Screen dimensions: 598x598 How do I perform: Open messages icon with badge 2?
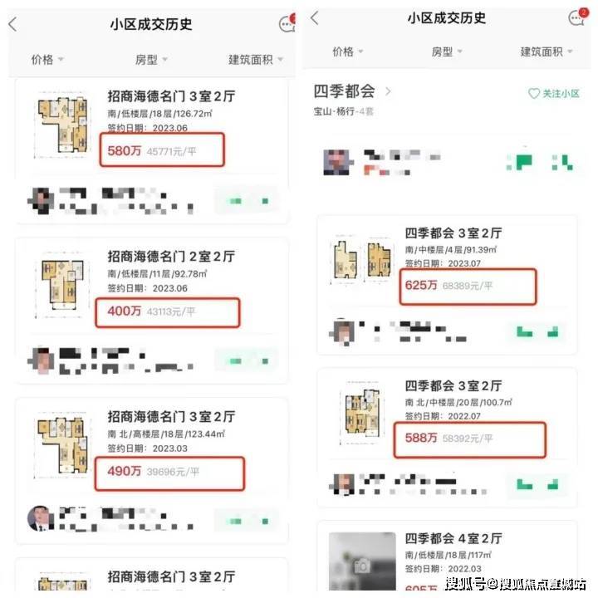click(577, 17)
